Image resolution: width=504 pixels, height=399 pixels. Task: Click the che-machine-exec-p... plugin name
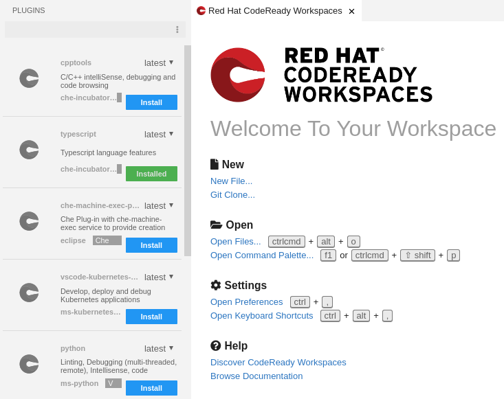(x=100, y=205)
